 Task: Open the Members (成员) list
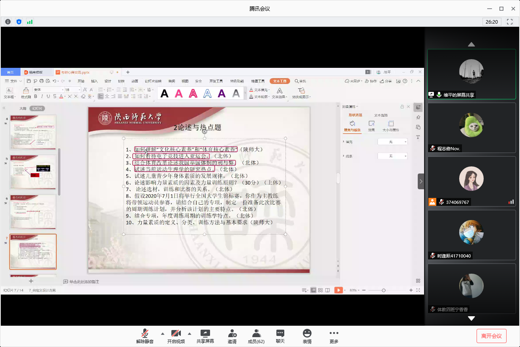pyautogui.click(x=256, y=336)
